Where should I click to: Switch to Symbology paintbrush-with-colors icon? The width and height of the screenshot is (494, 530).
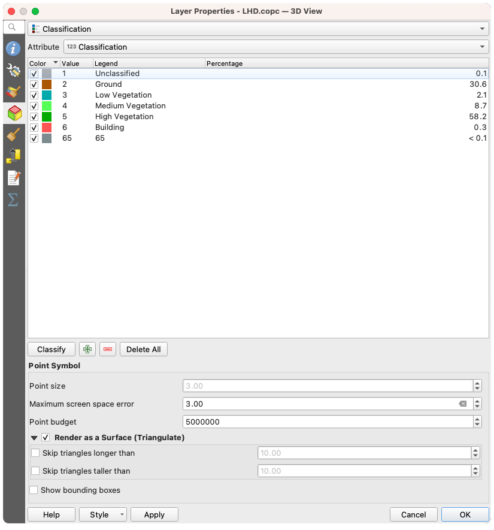point(13,92)
